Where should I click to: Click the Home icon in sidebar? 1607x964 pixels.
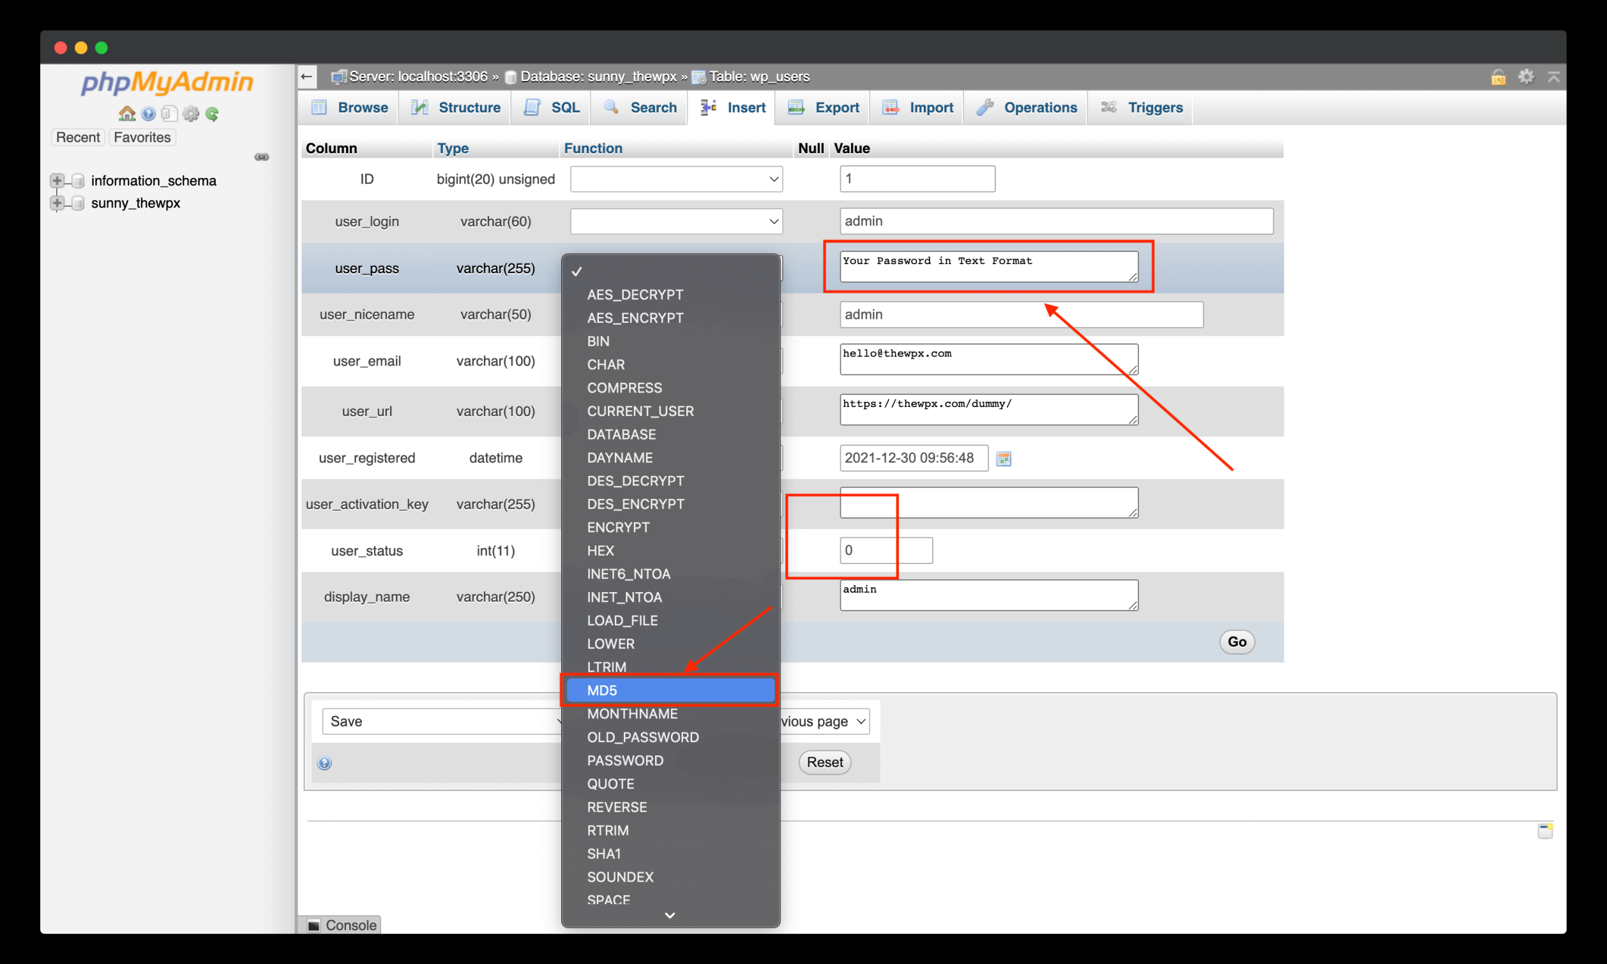pyautogui.click(x=127, y=114)
